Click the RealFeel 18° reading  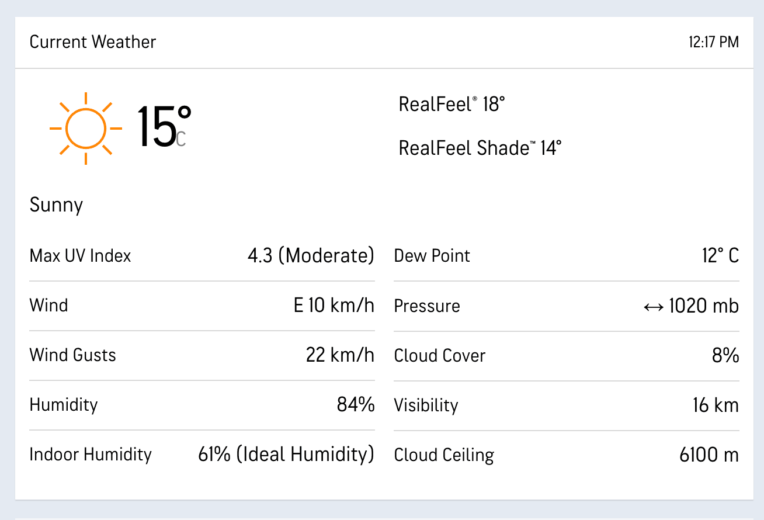point(452,104)
